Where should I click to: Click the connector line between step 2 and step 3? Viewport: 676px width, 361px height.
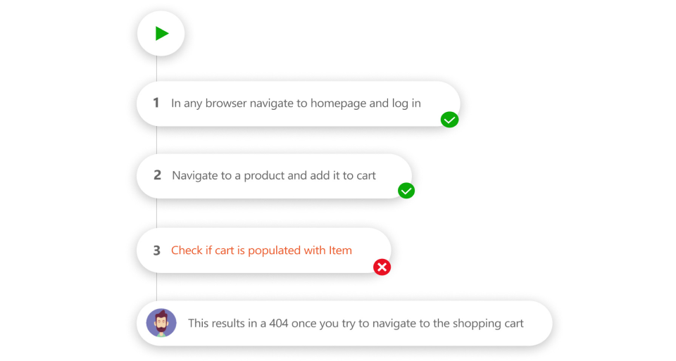(156, 213)
